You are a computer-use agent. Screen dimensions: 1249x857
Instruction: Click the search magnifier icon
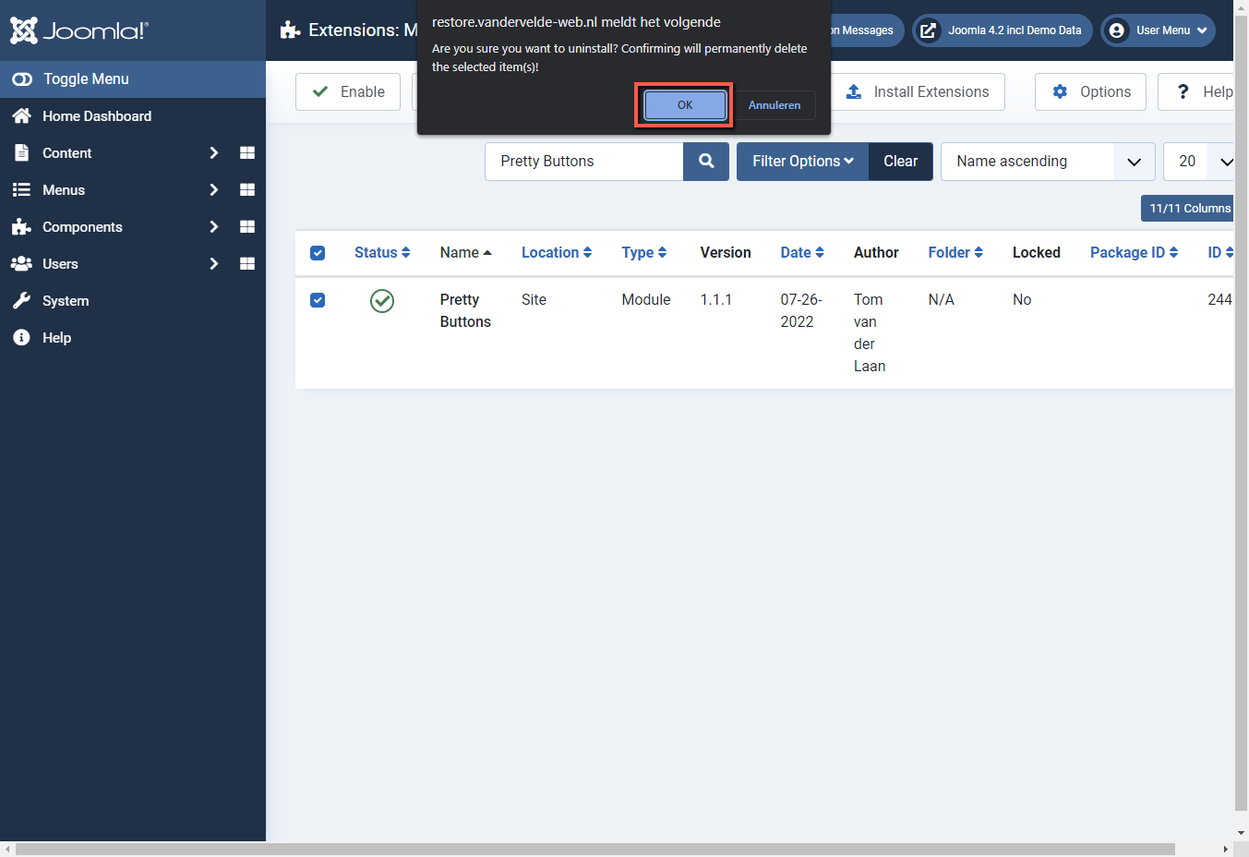[706, 161]
